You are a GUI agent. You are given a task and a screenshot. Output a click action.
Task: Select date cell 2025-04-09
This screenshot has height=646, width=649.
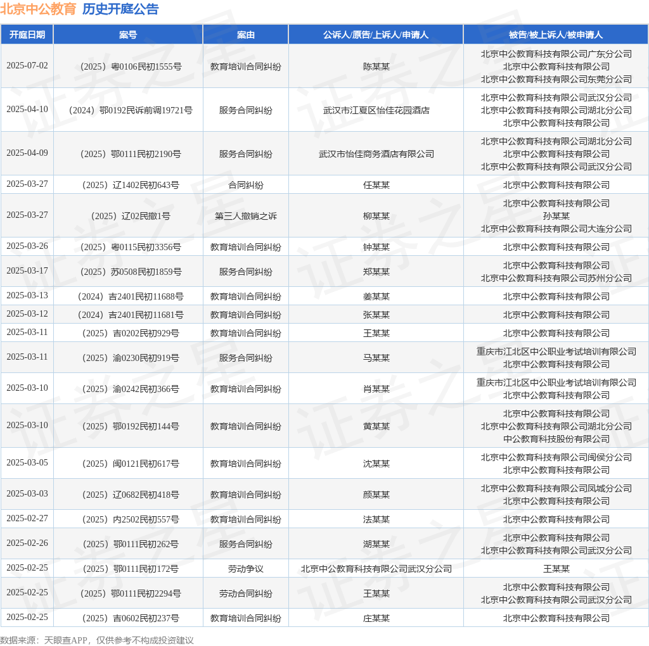(x=27, y=153)
